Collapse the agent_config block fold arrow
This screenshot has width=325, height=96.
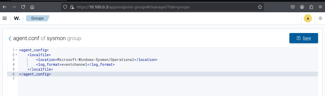[16, 50]
